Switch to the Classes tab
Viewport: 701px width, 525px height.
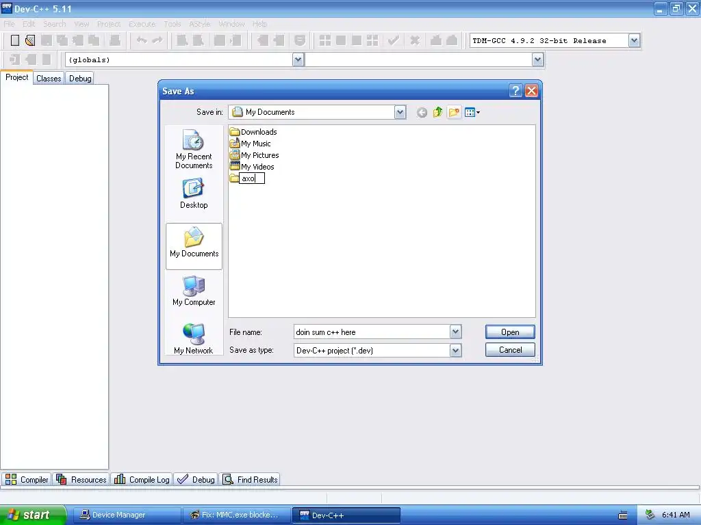49,78
